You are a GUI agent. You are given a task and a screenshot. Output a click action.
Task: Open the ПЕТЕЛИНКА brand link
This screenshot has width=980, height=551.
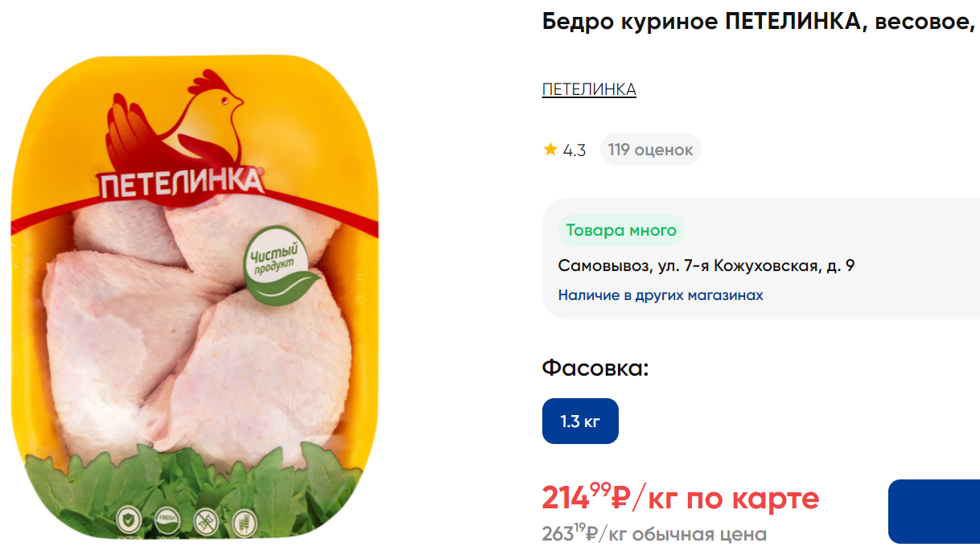tap(589, 89)
